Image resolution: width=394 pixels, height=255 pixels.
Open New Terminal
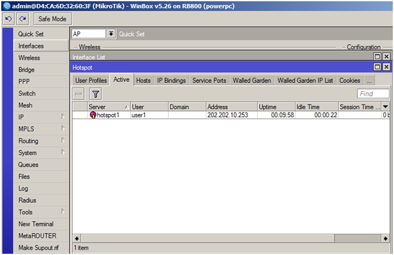pos(41,224)
